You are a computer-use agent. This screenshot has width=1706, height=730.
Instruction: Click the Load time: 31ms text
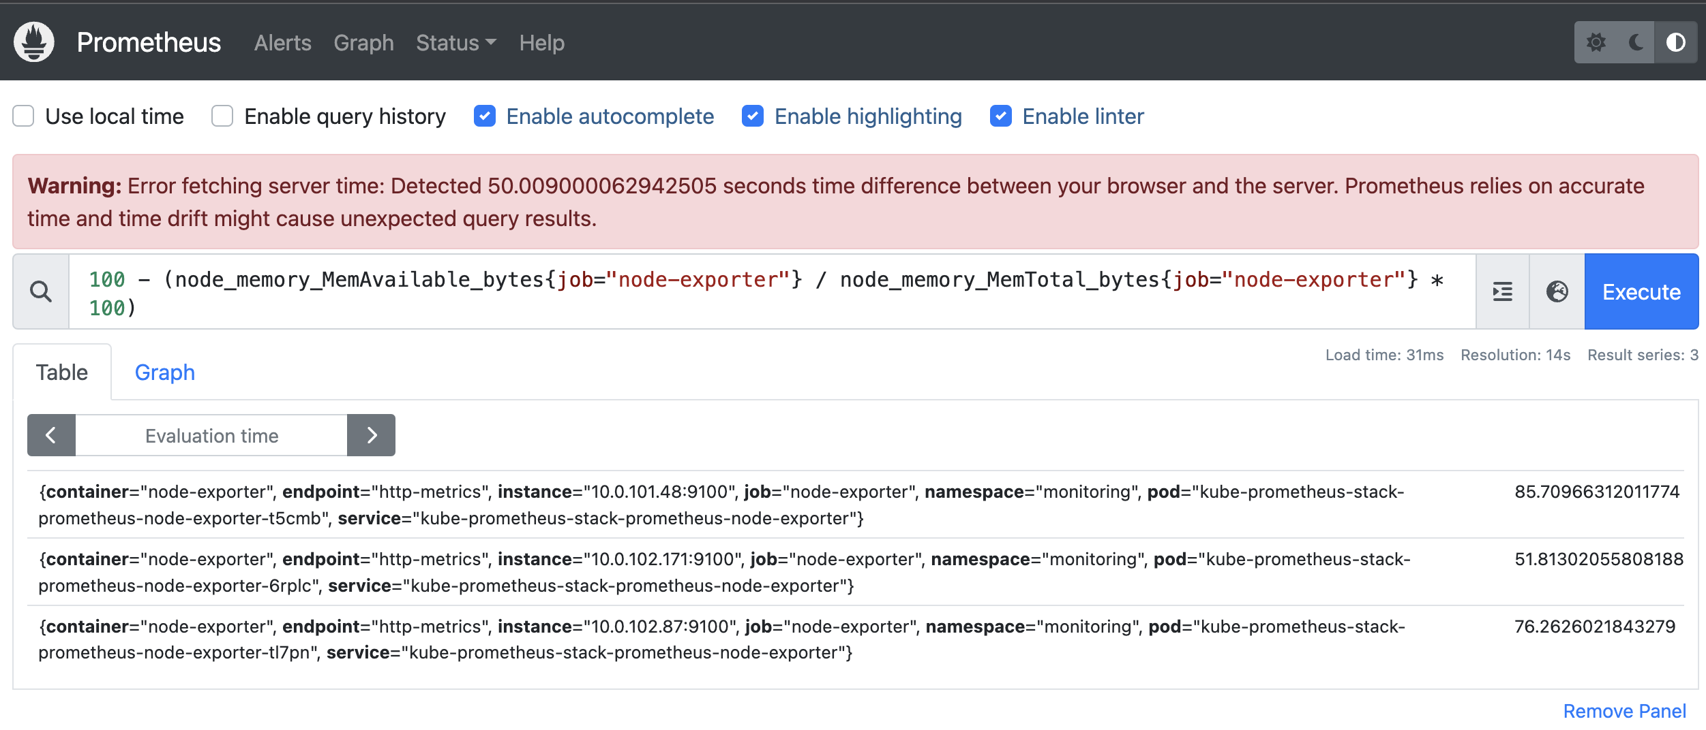click(1384, 355)
